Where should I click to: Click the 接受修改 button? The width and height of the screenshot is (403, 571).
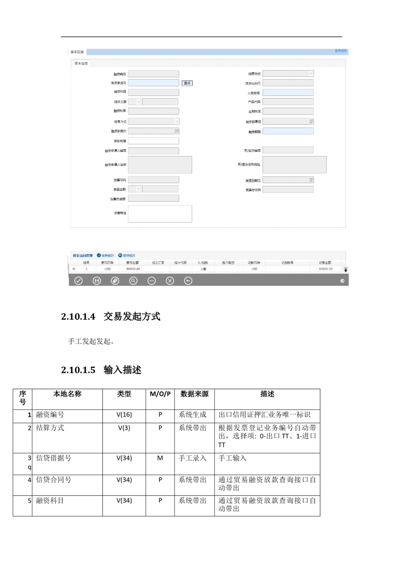(105, 255)
